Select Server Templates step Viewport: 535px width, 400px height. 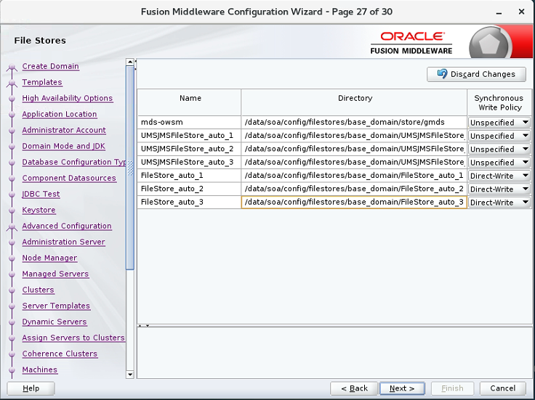pyautogui.click(x=56, y=306)
